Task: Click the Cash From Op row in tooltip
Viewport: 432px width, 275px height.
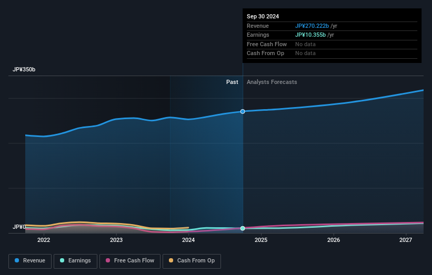Action: tap(331, 54)
